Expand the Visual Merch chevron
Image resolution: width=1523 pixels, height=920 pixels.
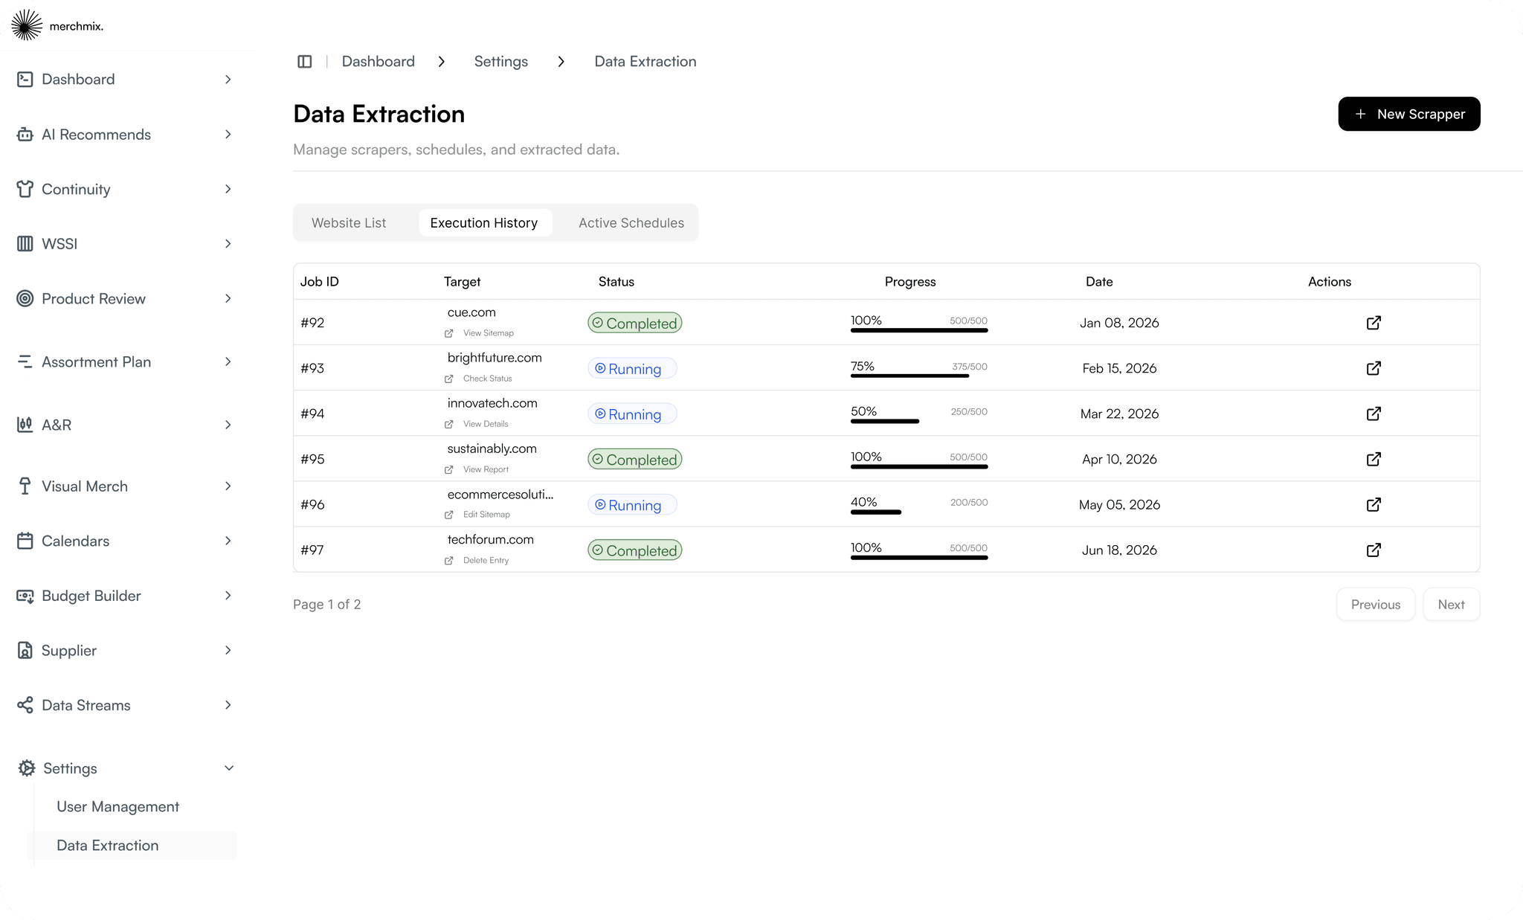point(228,486)
